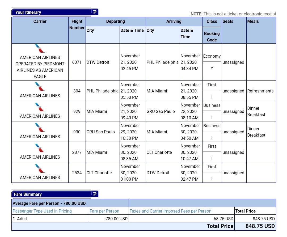Screen dimensions: 287x237
Task: Select flight number 2877
Action: (x=77, y=153)
